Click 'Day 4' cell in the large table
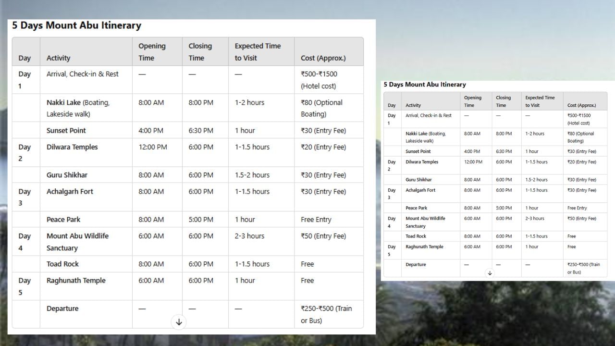The width and height of the screenshot is (615, 346). (25, 242)
